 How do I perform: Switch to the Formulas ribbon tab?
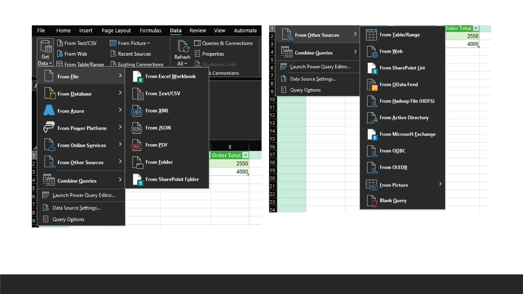150,31
